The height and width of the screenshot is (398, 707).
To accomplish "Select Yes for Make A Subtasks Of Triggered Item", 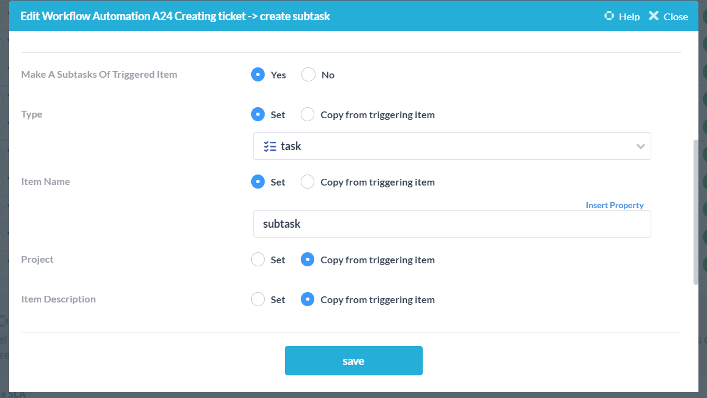I will coord(258,74).
